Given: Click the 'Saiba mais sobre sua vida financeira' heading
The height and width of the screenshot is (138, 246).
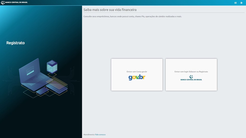Looking at the screenshot, I should (110, 10).
